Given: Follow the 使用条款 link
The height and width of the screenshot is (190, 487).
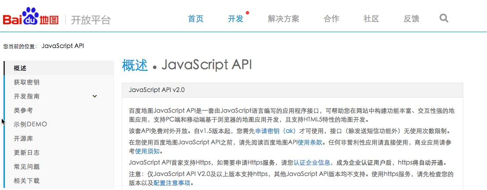Looking at the screenshot, I should [310, 142].
